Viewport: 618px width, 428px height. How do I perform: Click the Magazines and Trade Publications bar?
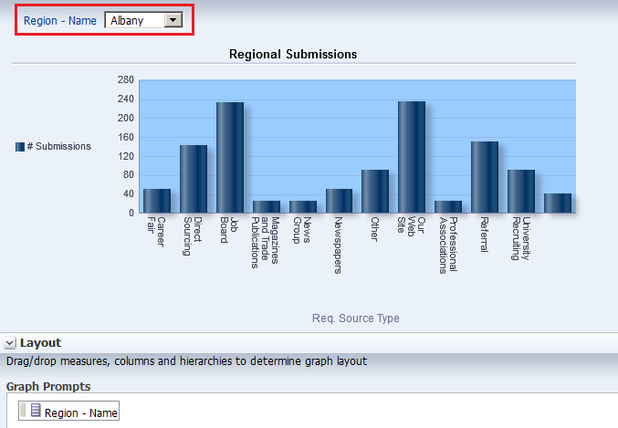click(267, 207)
